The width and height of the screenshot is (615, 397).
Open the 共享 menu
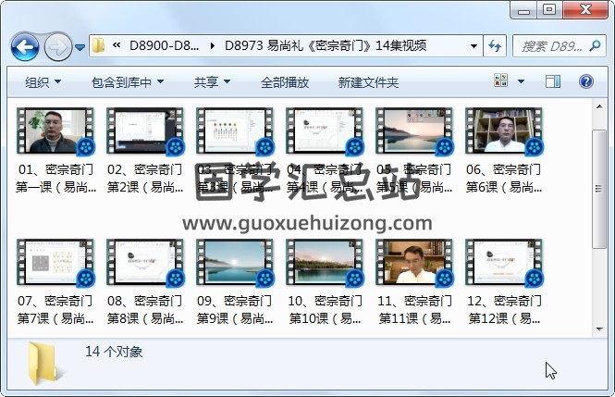pos(212,82)
